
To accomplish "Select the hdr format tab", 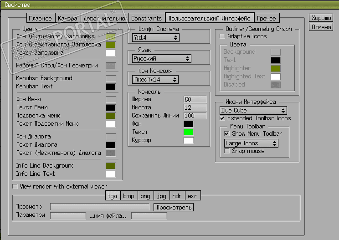I will coord(177,196).
